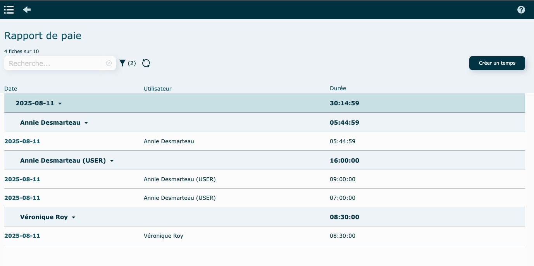Viewport: 534px width, 266px height.
Task: Open the main menu list icon
Action: pos(9,10)
